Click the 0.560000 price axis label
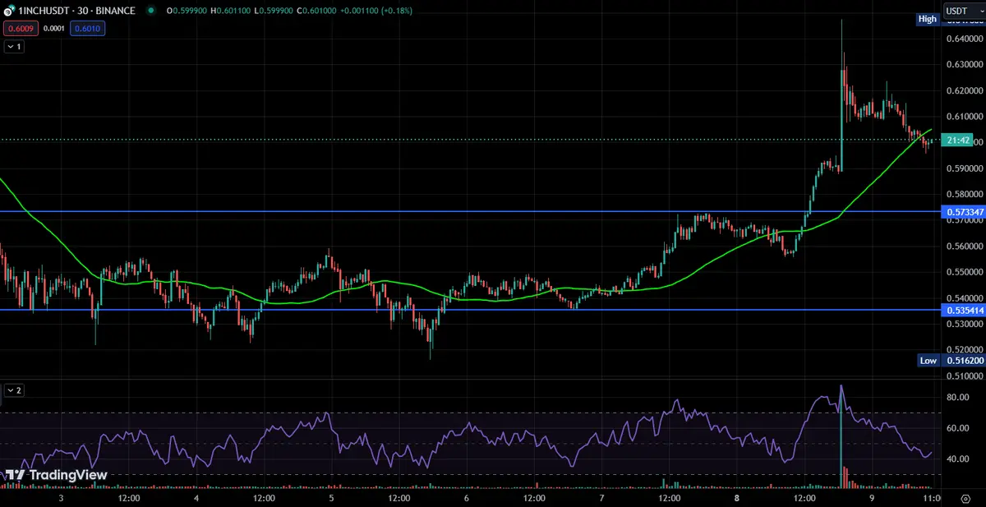This screenshot has height=507, width=986. tap(965, 247)
